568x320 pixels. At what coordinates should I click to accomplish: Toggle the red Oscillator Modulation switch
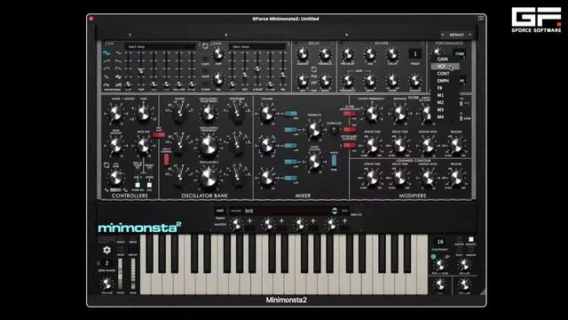tap(159, 134)
